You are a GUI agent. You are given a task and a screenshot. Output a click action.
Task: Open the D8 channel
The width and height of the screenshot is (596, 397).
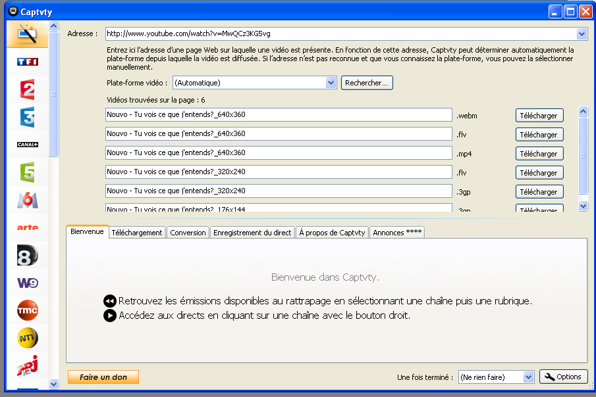28,255
